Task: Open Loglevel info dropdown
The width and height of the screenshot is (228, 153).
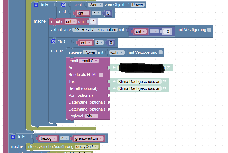Action: click(x=91, y=116)
